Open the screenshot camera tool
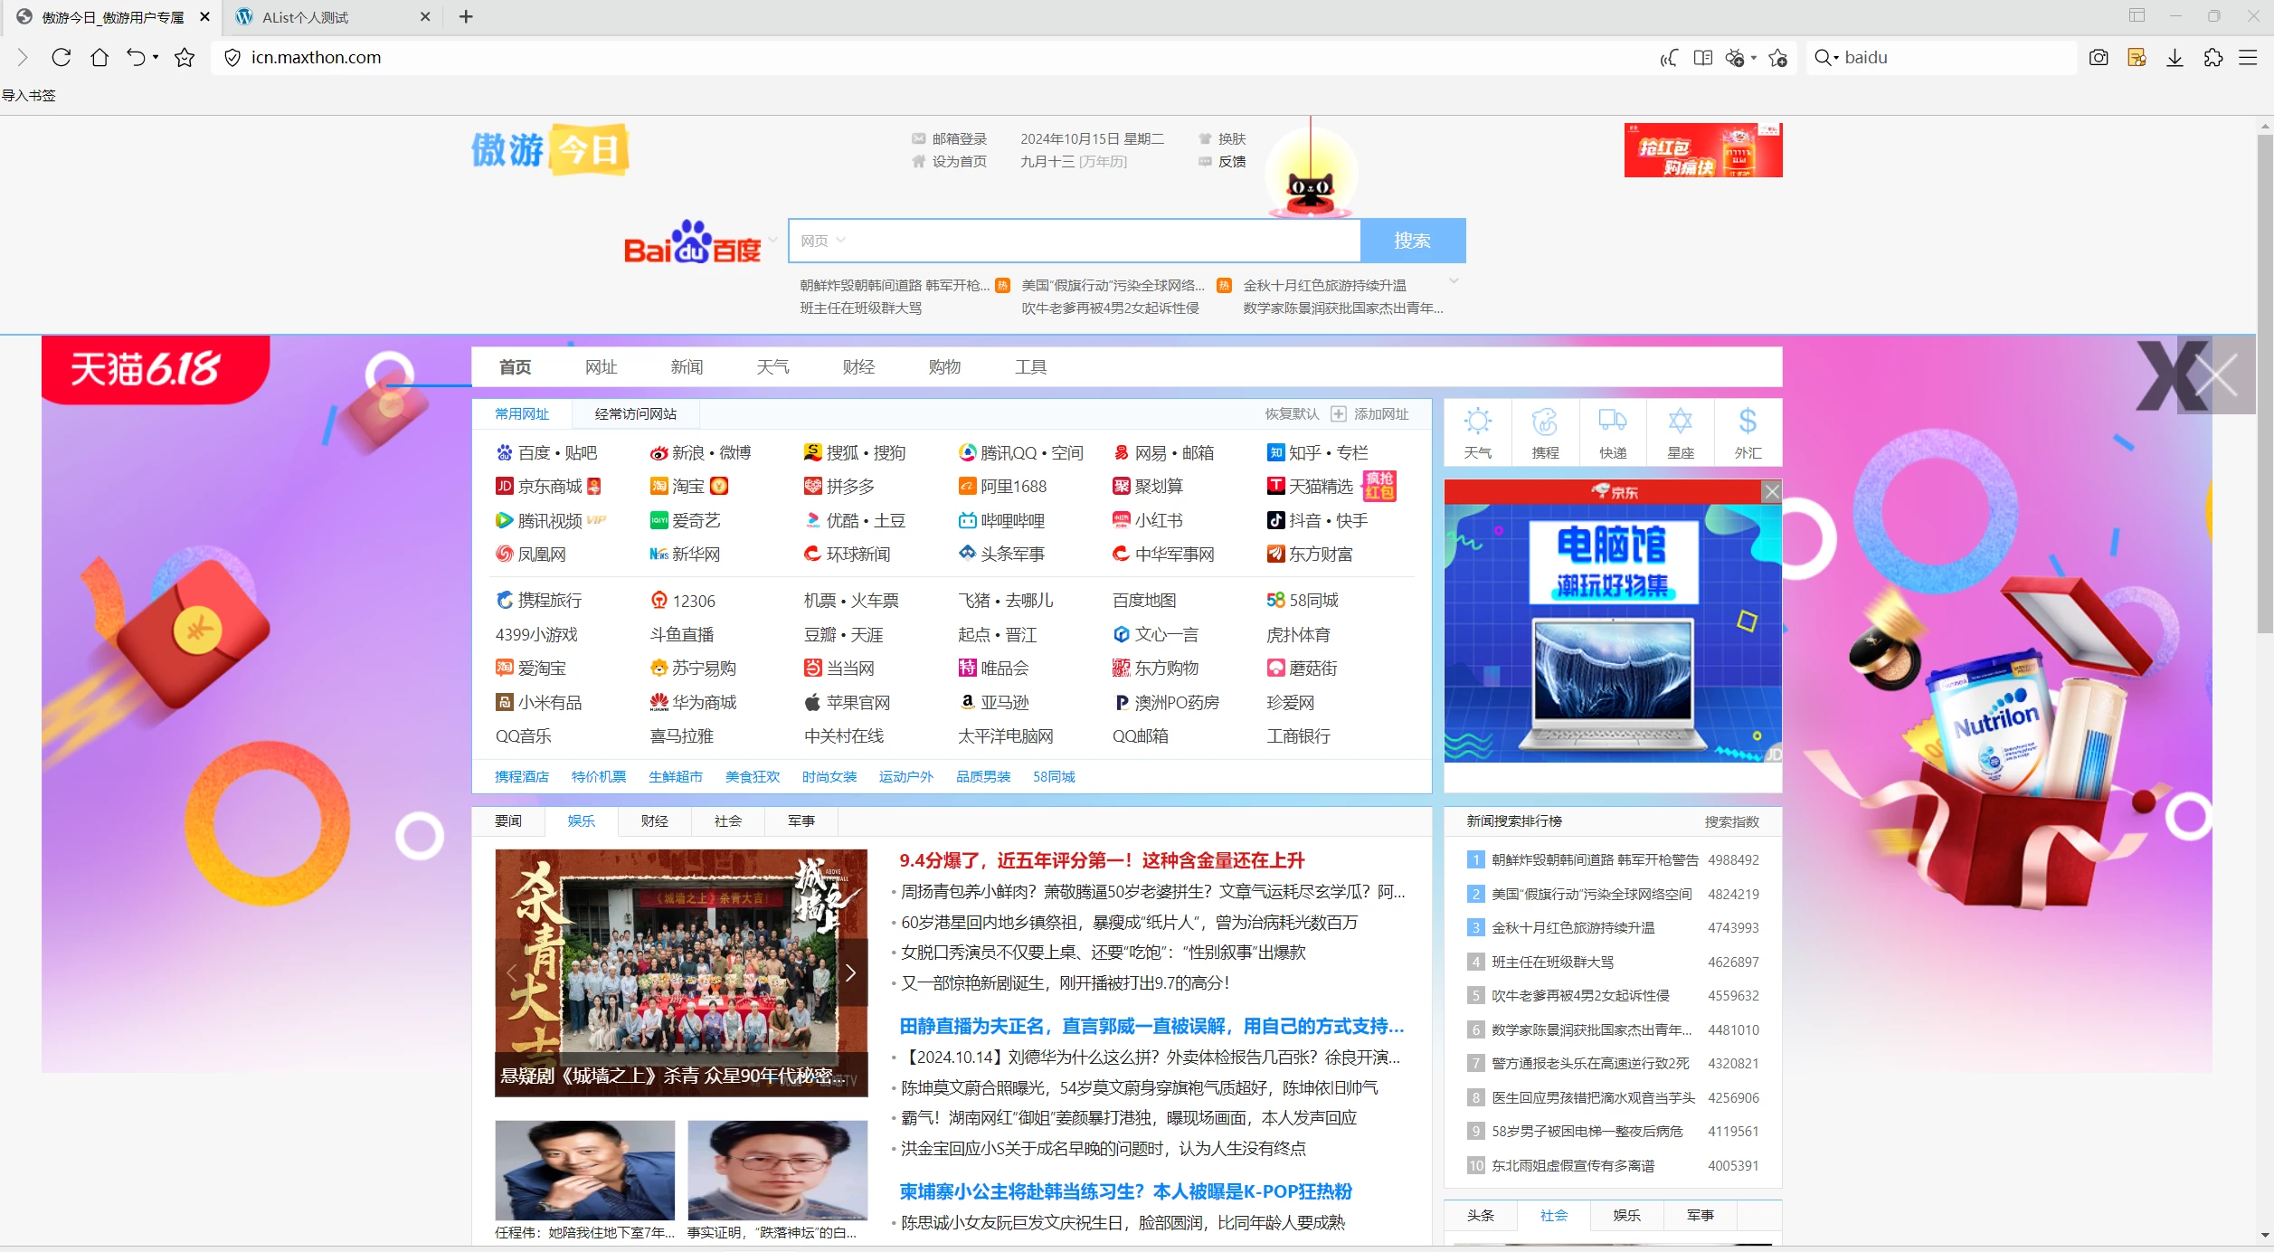Screen dimensions: 2274x1252 point(2099,58)
